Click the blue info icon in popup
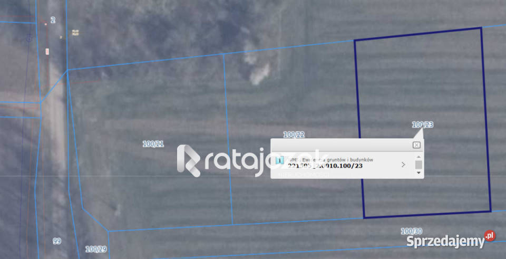The width and height of the screenshot is (506, 259). click(280, 160)
